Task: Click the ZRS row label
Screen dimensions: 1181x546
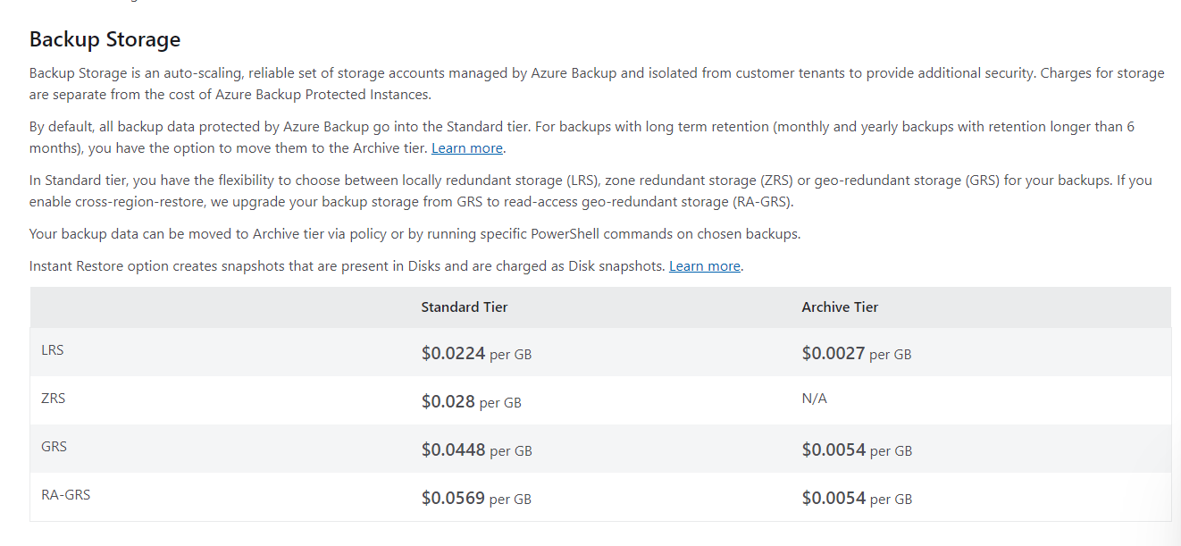Action: tap(54, 399)
